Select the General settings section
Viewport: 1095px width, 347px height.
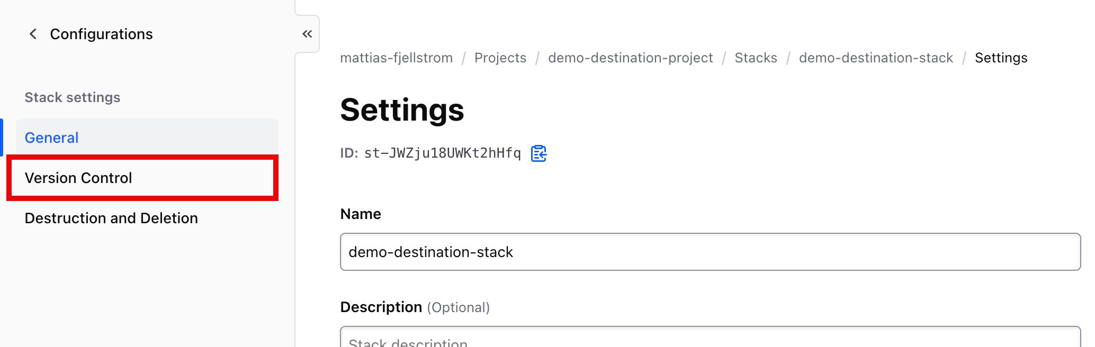tap(51, 137)
